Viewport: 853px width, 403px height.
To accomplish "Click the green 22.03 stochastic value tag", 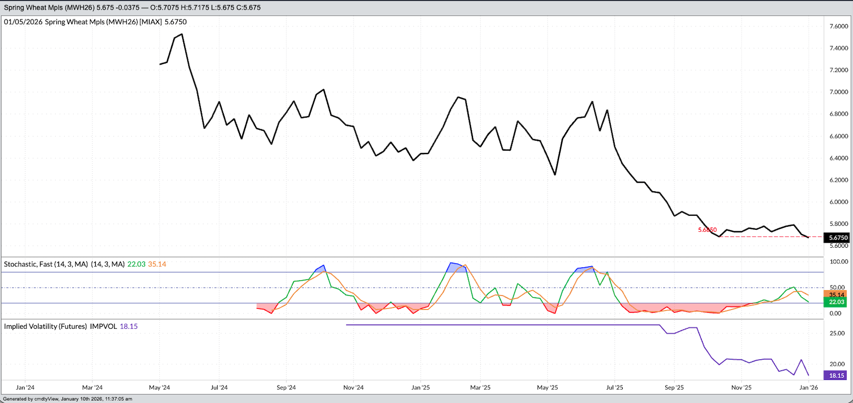I will [x=836, y=302].
